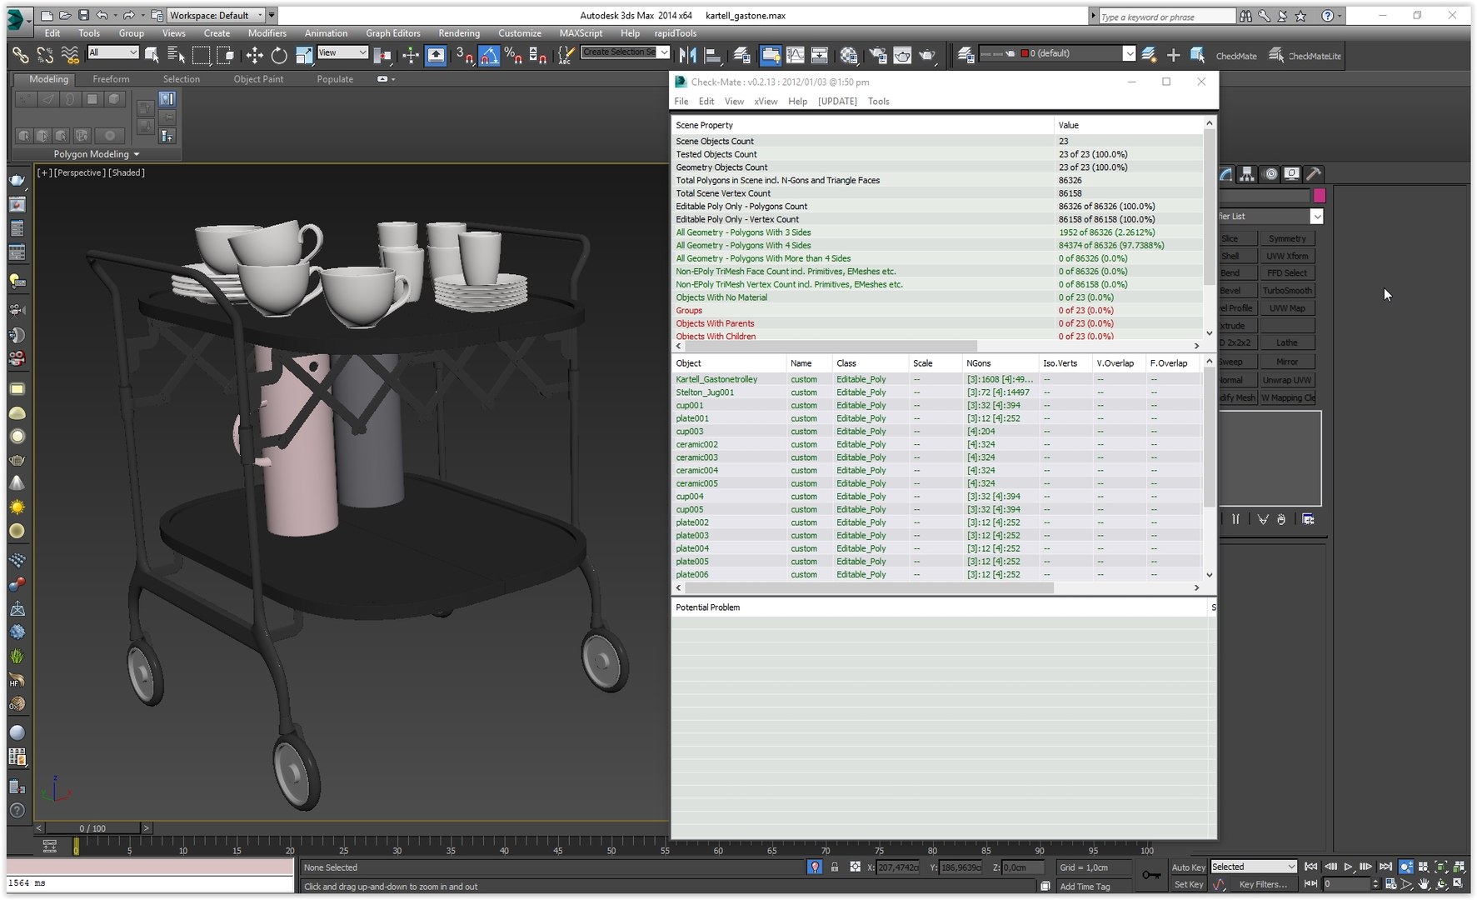This screenshot has height=900, width=1477.
Task: Select the Select and Link tool
Action: point(20,55)
